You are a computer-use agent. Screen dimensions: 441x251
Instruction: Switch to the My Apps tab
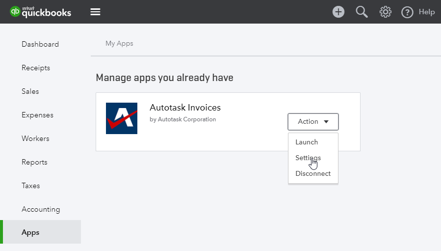click(x=119, y=43)
